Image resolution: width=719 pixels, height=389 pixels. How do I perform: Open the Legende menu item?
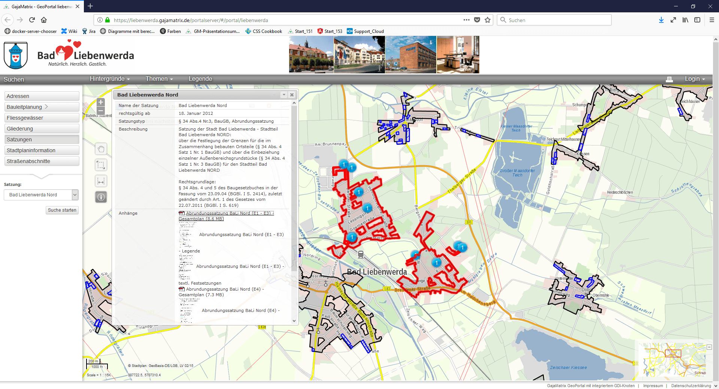tap(200, 79)
